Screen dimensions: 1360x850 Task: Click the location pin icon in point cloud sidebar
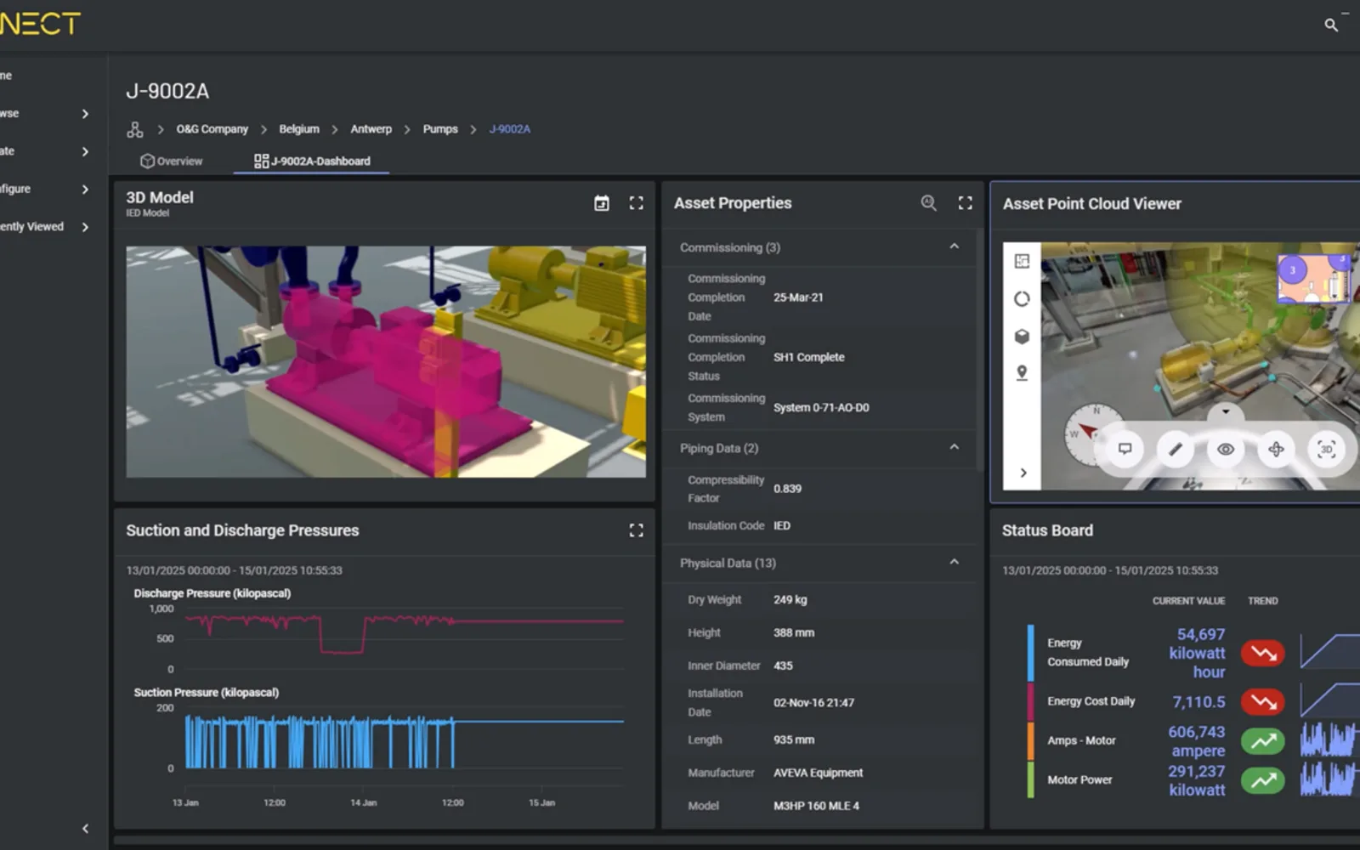pyautogui.click(x=1022, y=373)
